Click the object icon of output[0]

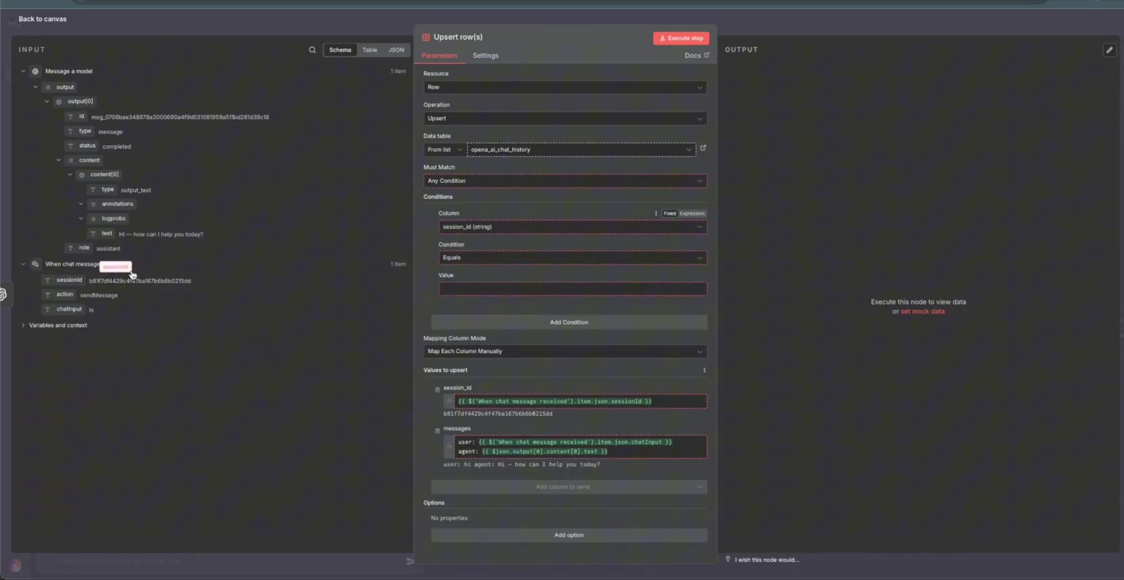coord(59,102)
